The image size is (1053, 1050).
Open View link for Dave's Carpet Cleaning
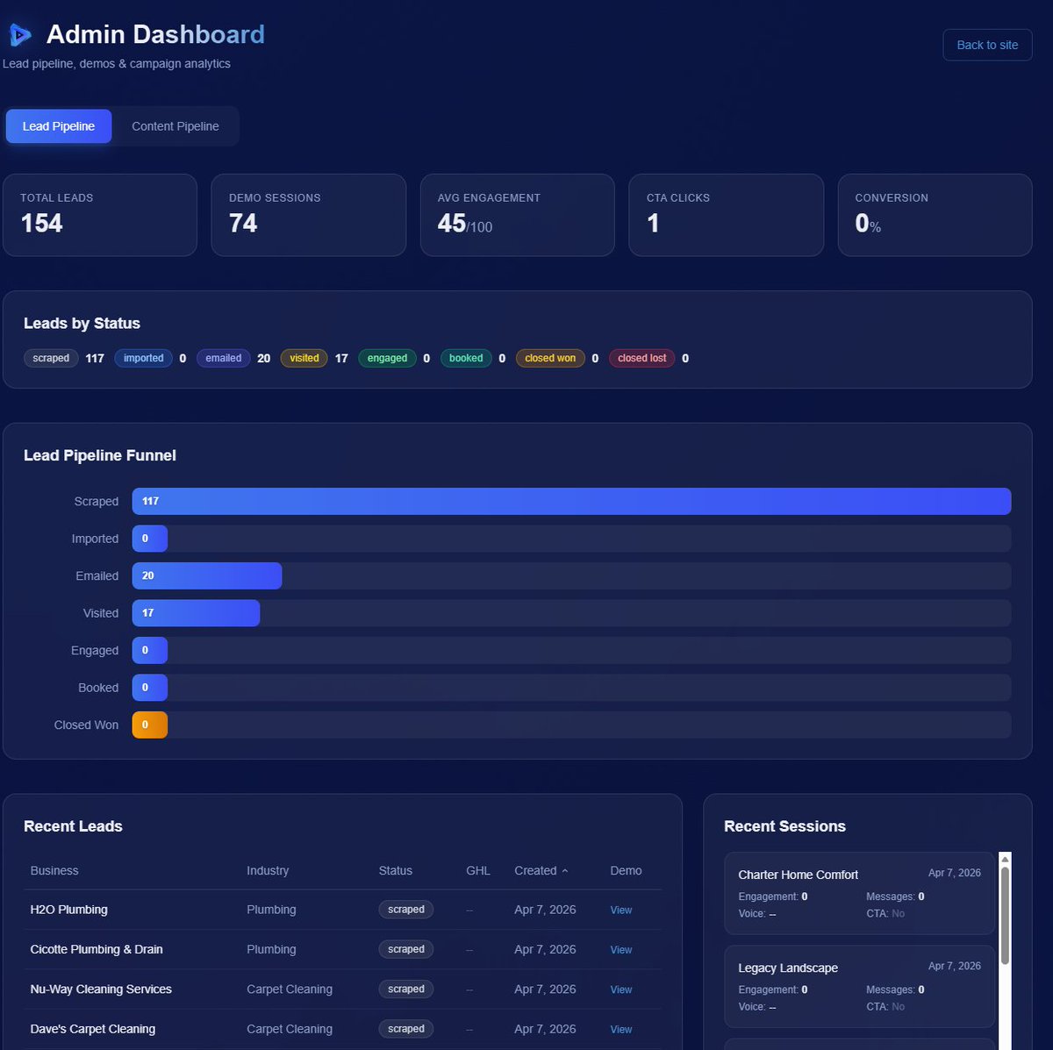(621, 1029)
